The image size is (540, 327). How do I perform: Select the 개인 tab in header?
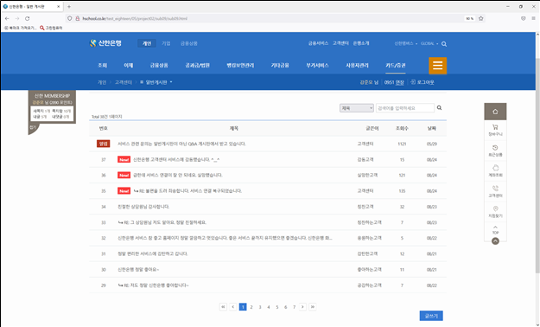click(147, 43)
